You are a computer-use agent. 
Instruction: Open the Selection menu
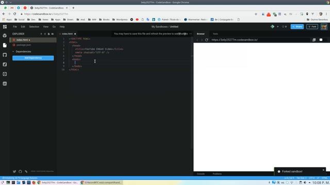34,27
